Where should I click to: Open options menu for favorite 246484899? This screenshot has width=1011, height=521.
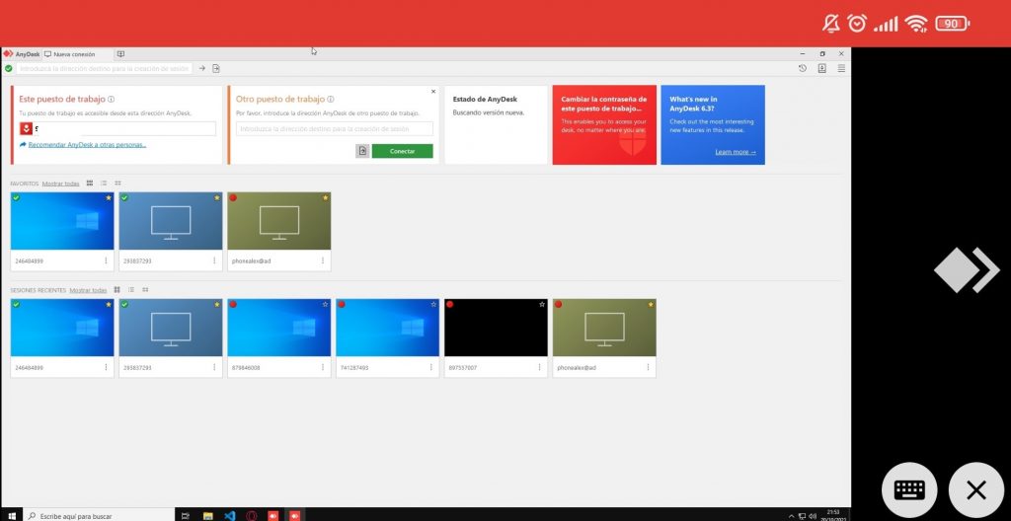106,260
